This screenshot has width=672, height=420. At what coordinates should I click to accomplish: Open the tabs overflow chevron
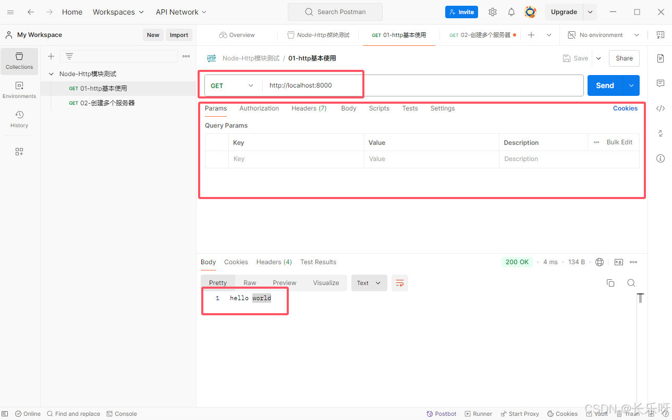click(x=549, y=35)
